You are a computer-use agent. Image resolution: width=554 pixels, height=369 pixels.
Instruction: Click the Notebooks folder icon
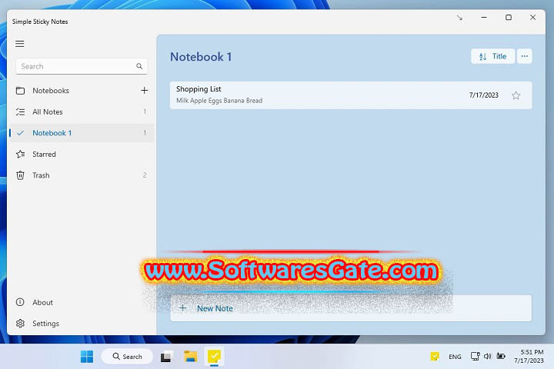[20, 91]
